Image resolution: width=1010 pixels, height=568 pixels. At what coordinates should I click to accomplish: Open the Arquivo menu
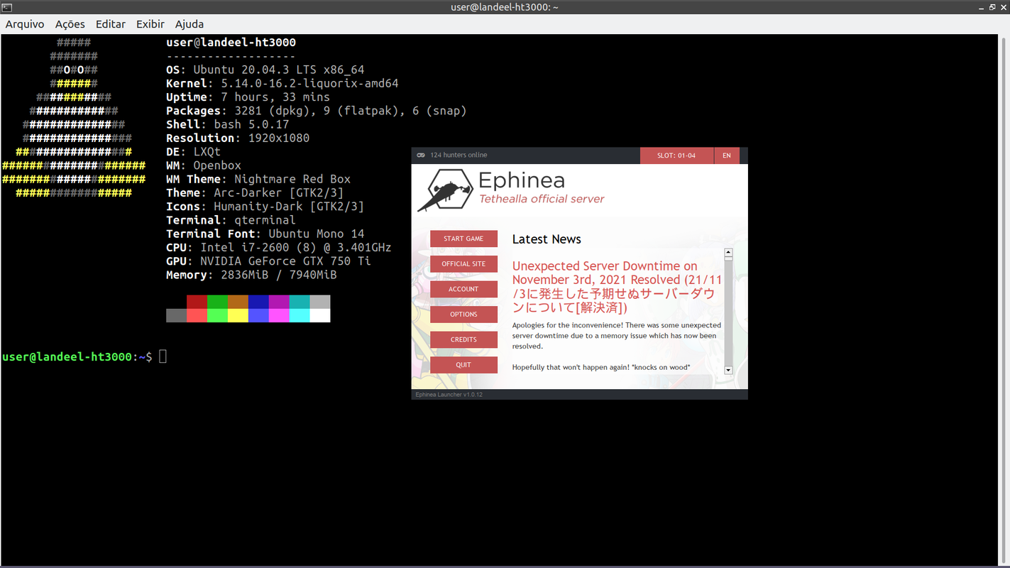25,24
